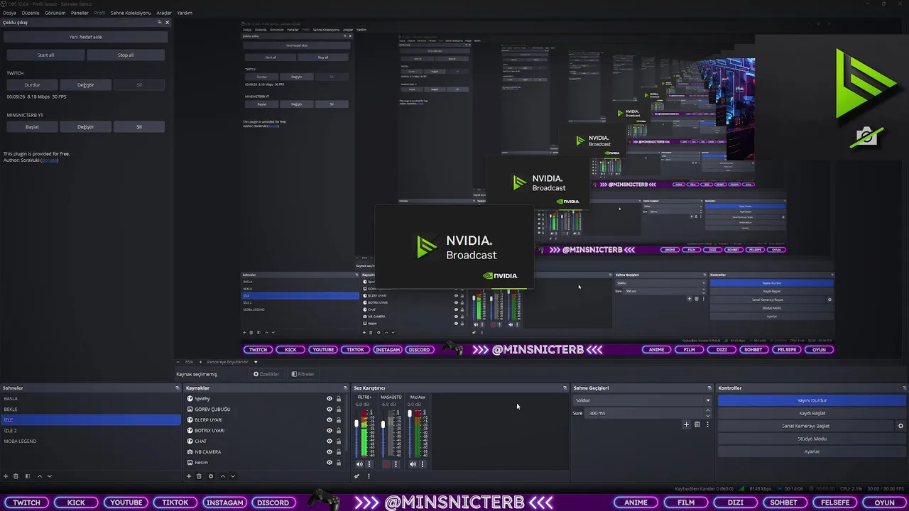Select the BASLA scene
The width and height of the screenshot is (909, 511).
pos(90,399)
